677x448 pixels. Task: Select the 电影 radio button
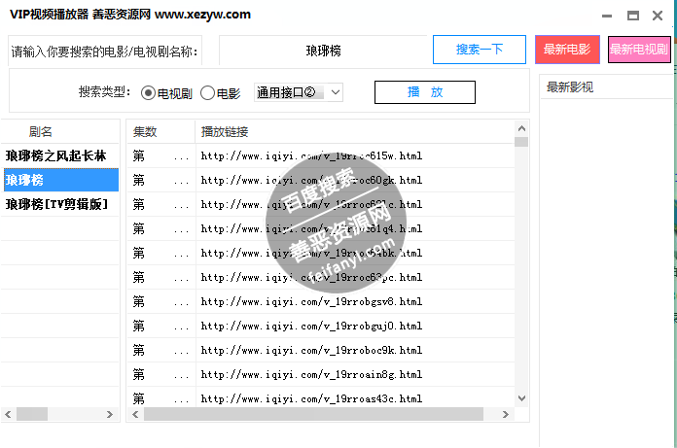coord(207,93)
